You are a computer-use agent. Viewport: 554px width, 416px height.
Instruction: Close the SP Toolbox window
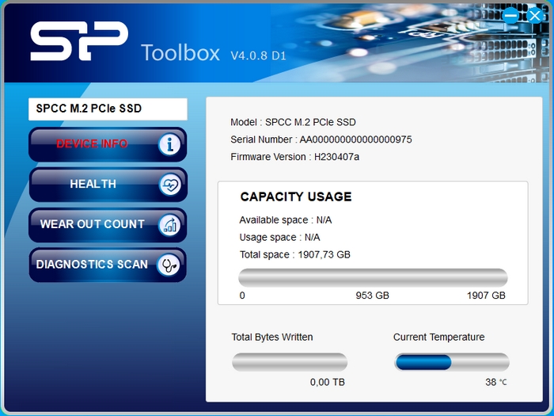tap(535, 16)
